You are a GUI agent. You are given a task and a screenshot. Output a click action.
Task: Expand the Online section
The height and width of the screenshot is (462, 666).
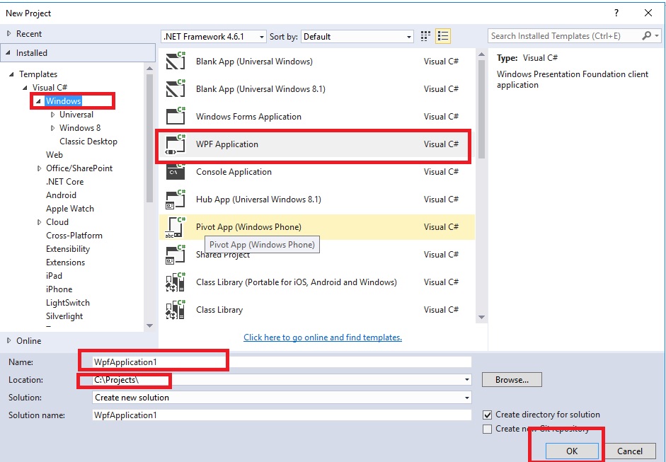point(9,340)
